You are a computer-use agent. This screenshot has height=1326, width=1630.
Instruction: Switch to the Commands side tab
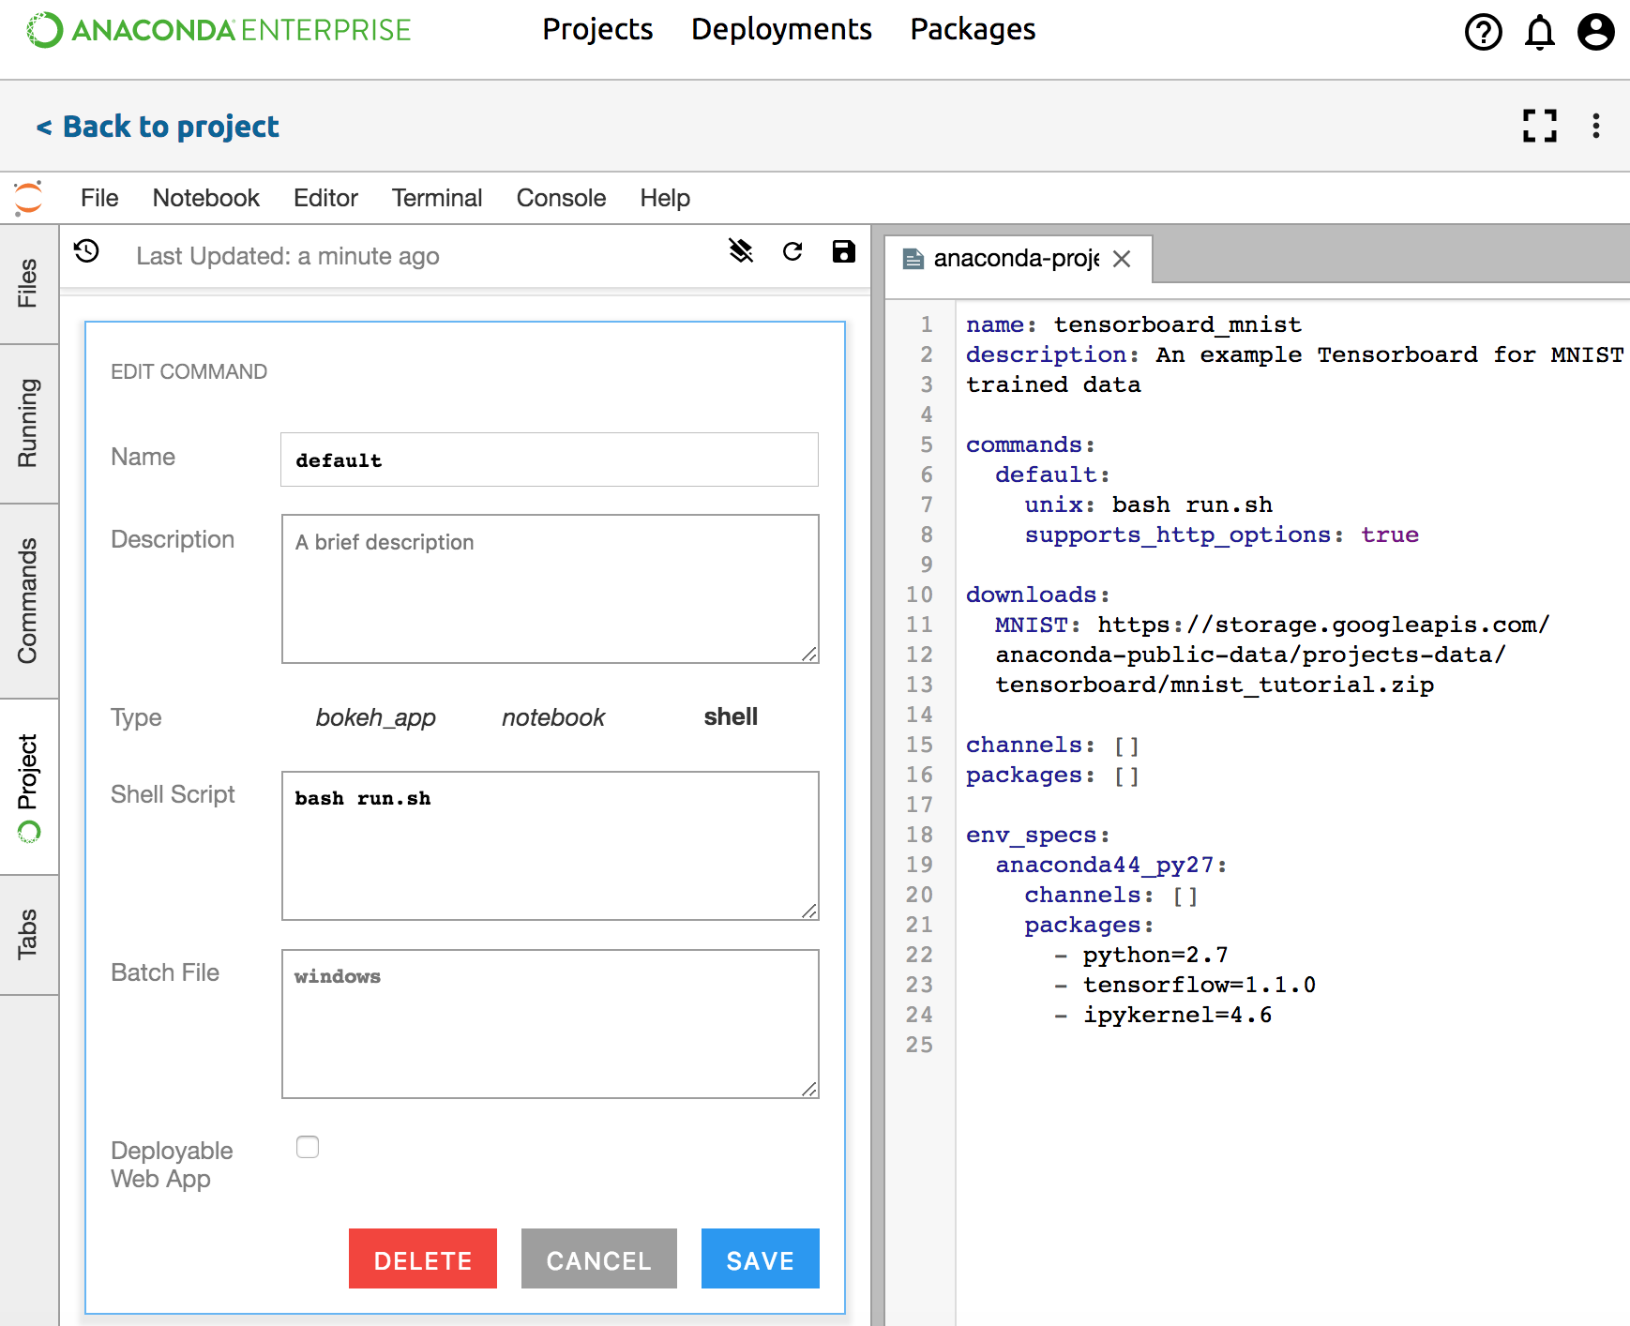(x=28, y=600)
